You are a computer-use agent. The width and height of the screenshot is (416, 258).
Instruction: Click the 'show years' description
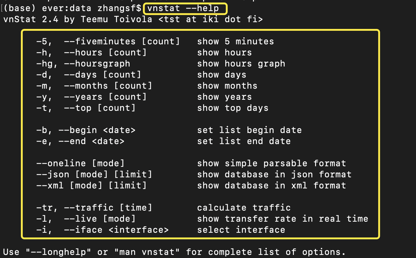coord(225,97)
